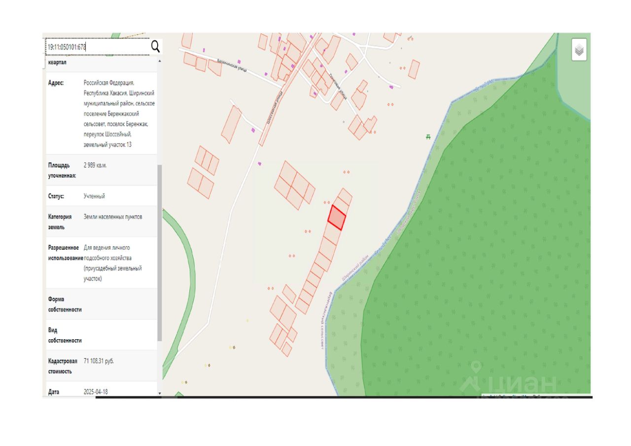Click the address text mentioning Республика Хакасия
Screen dimensions: 631x446
(119, 114)
